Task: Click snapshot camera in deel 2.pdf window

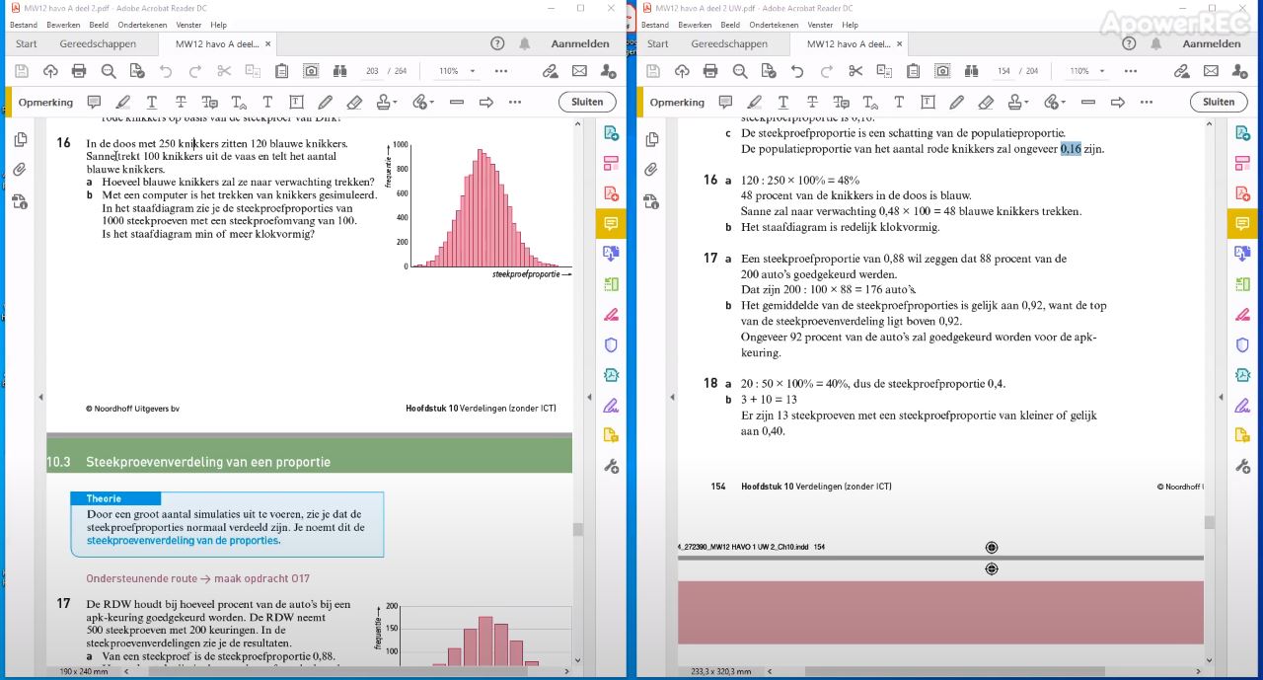Action: [x=311, y=71]
